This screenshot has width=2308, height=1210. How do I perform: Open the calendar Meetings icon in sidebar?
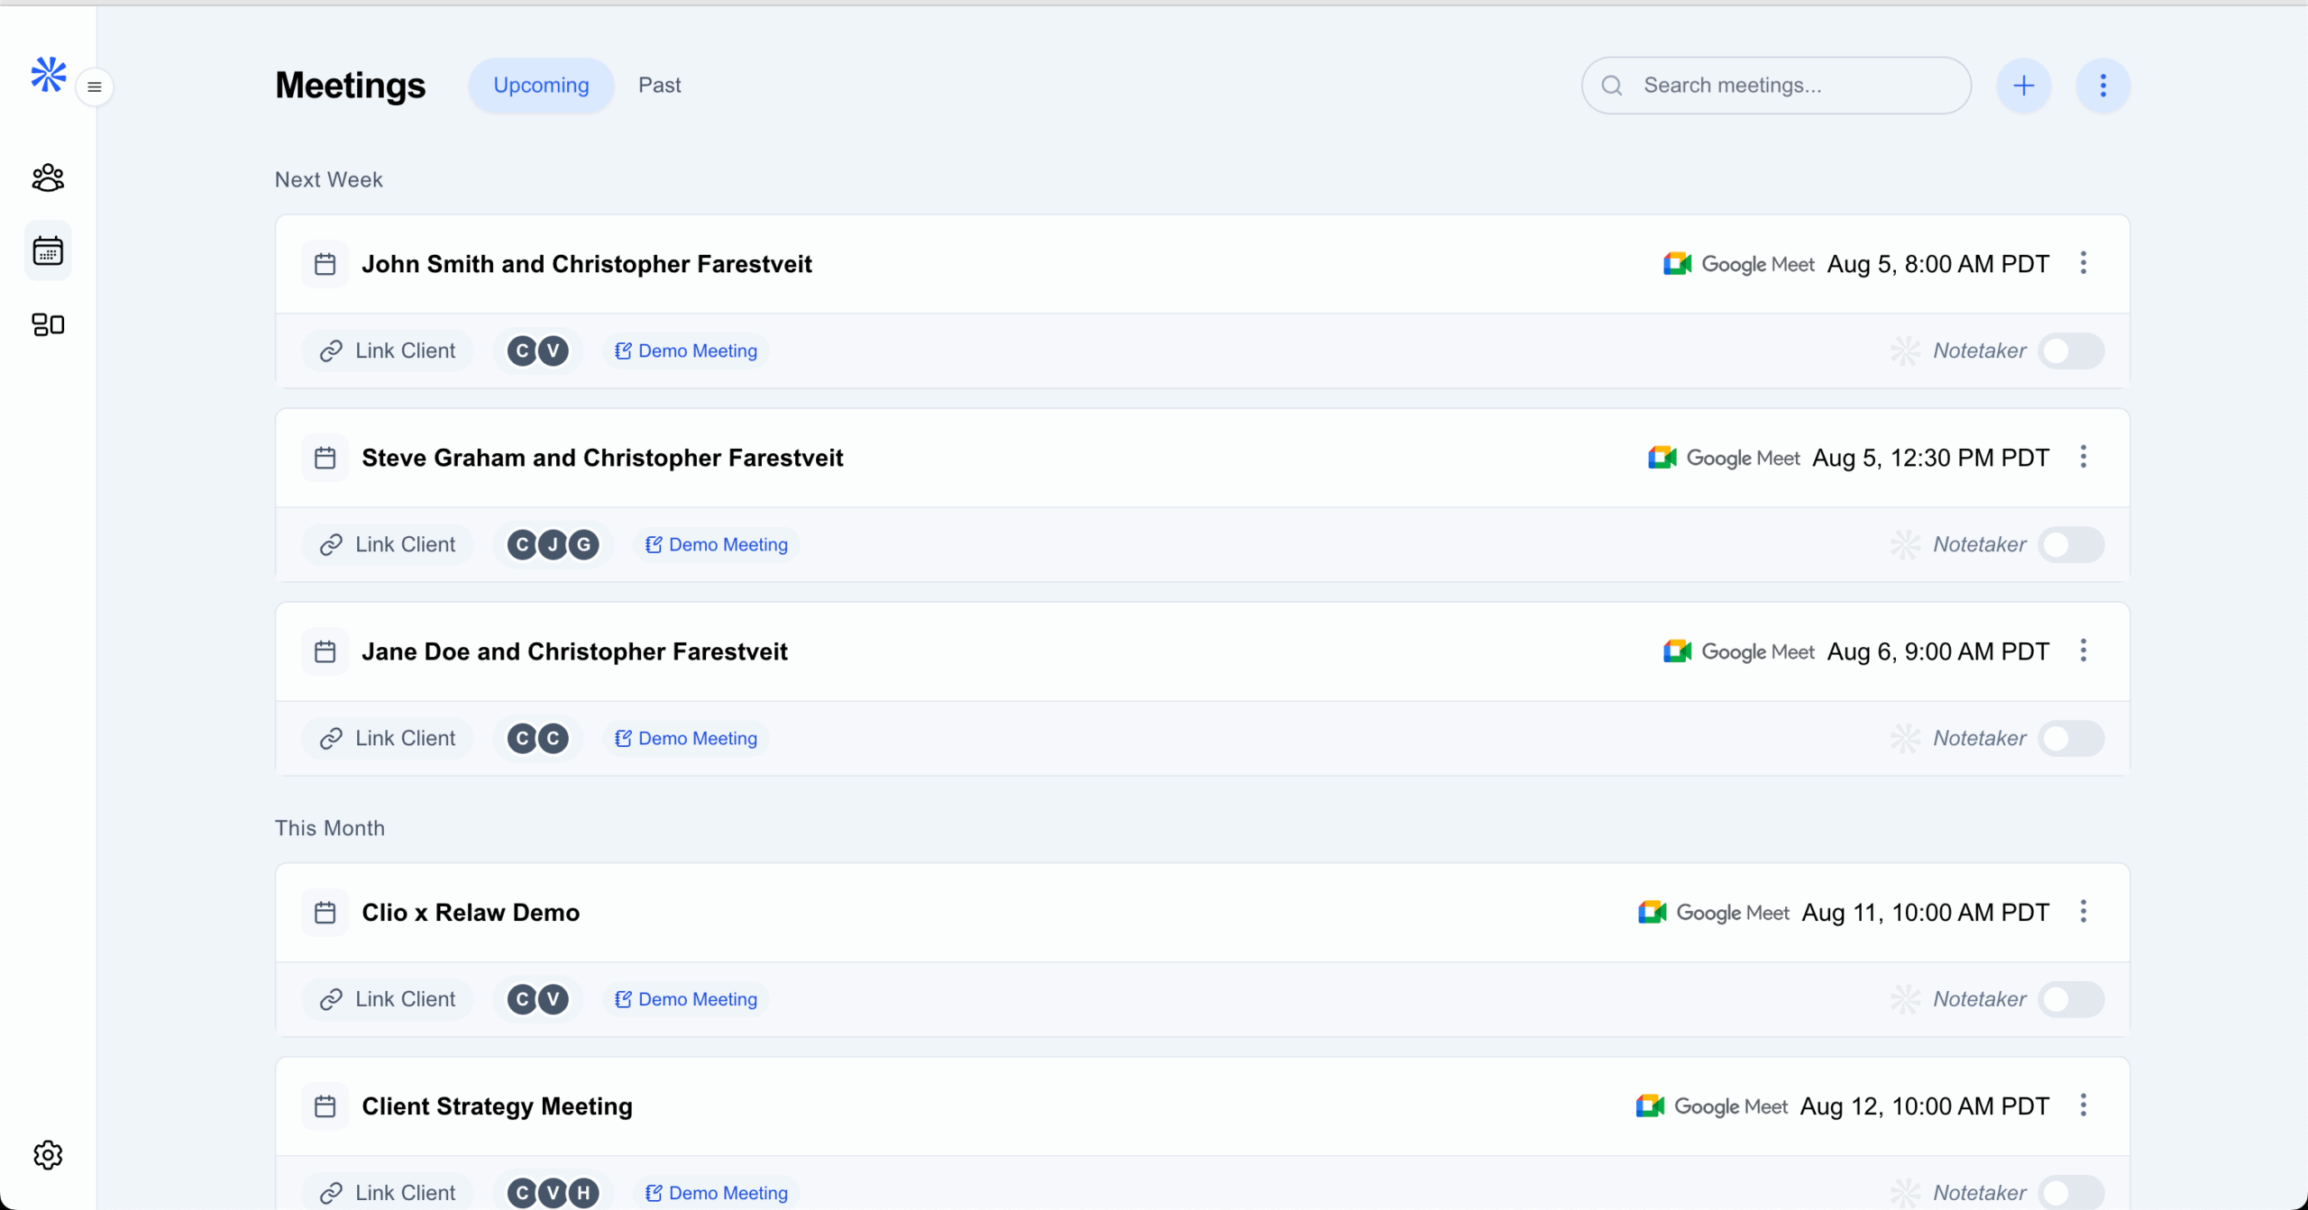pyautogui.click(x=48, y=250)
